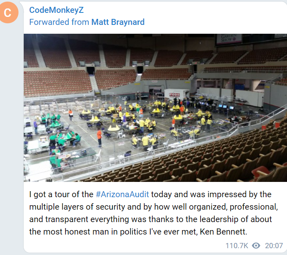
Task: Click the name 'Ken Bennett' in message
Action: pos(223,232)
